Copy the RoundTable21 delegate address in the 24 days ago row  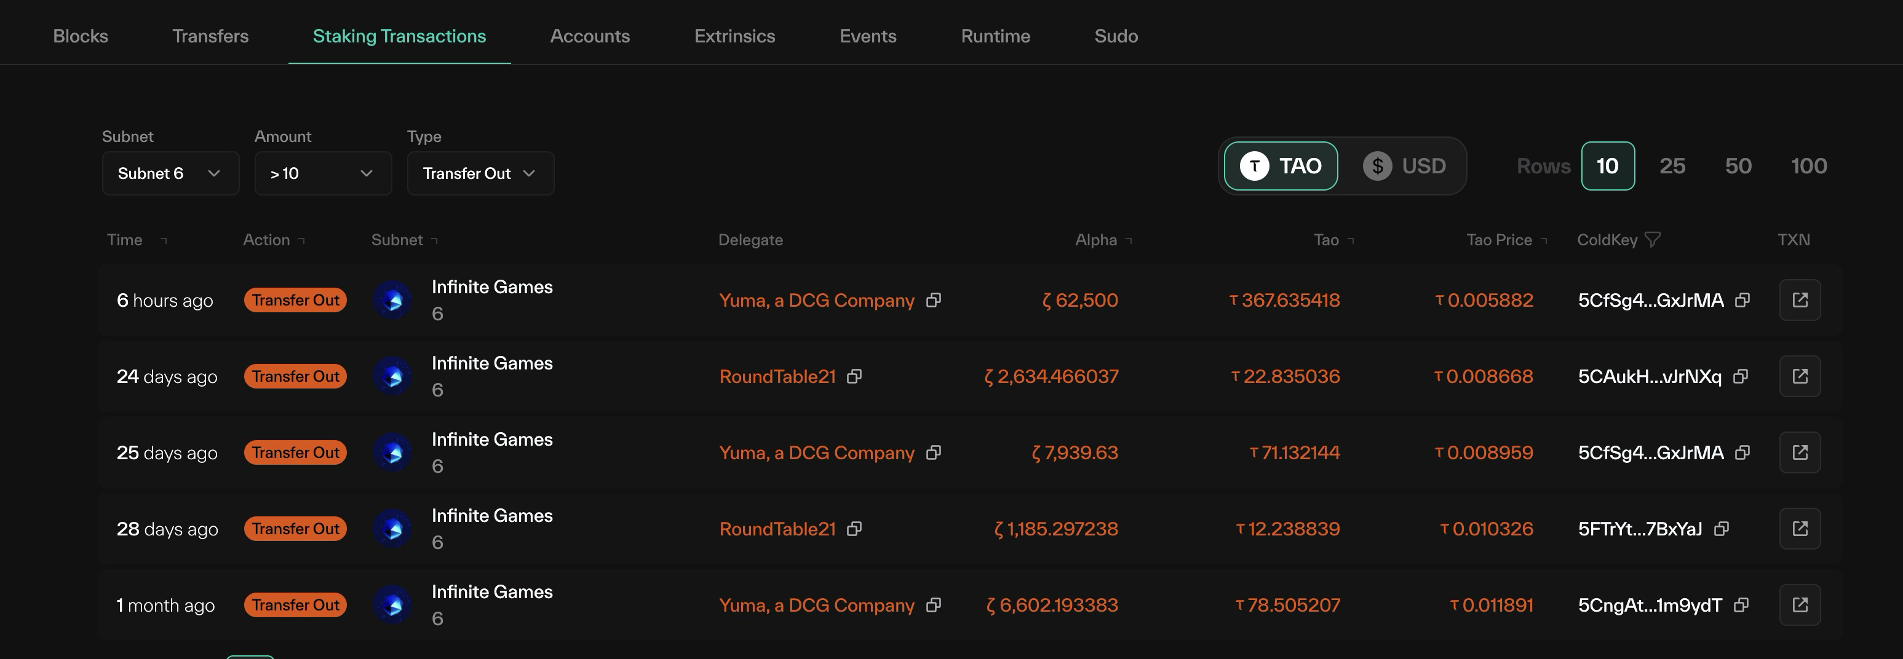[854, 376]
